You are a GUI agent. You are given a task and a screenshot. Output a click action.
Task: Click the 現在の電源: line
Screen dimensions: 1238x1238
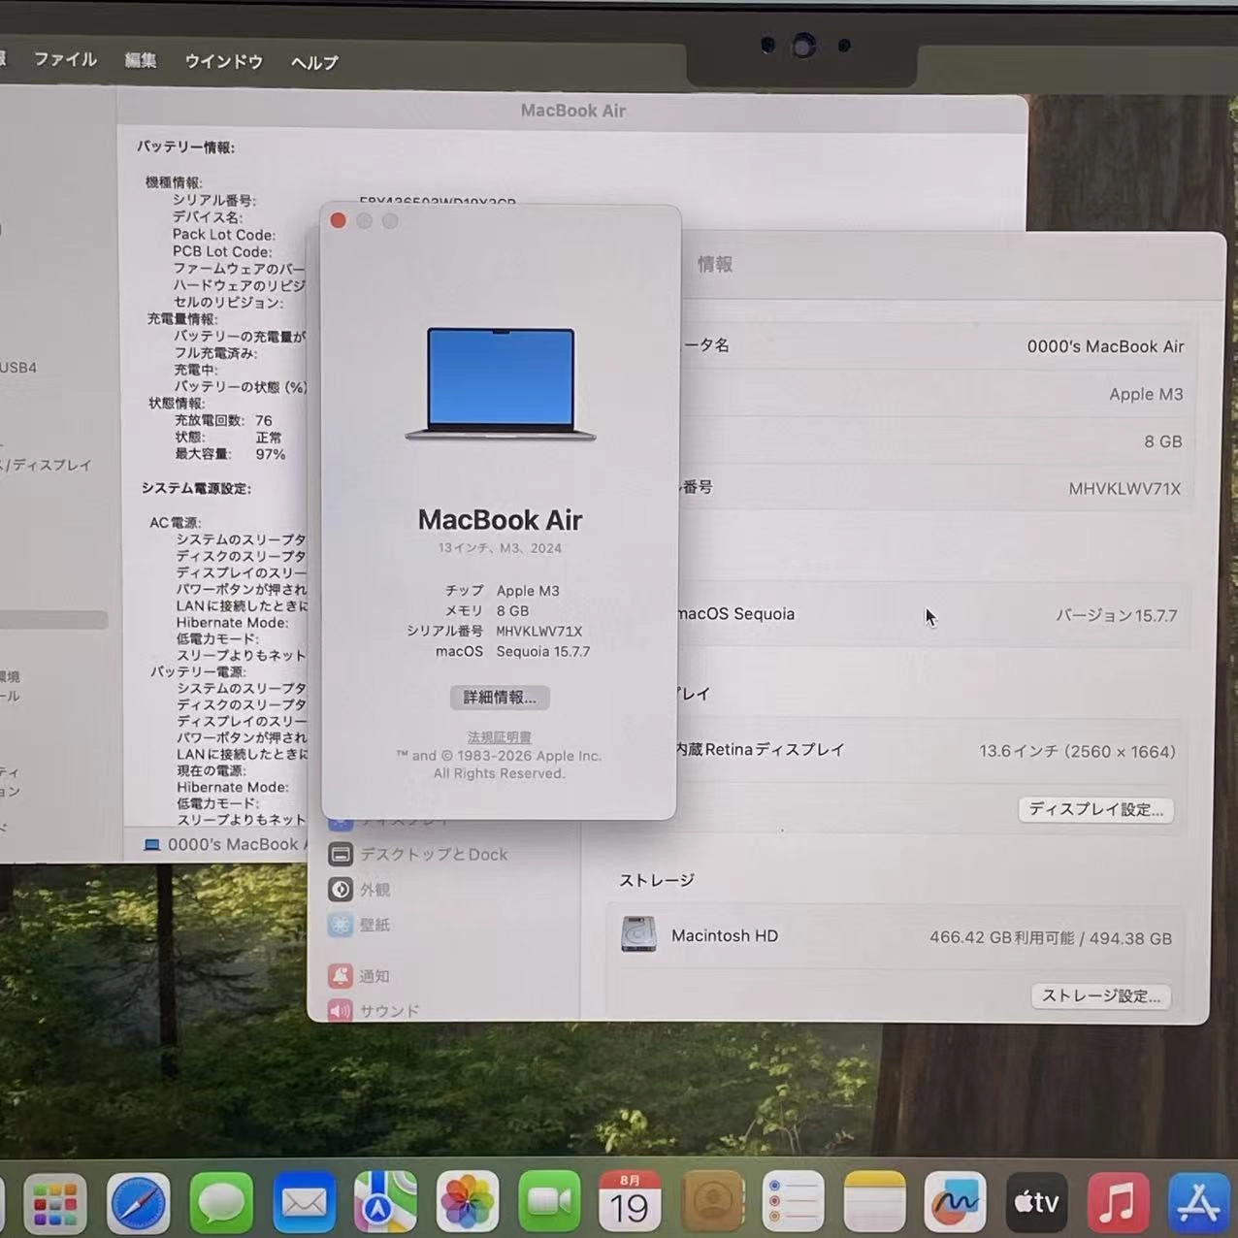point(211,770)
